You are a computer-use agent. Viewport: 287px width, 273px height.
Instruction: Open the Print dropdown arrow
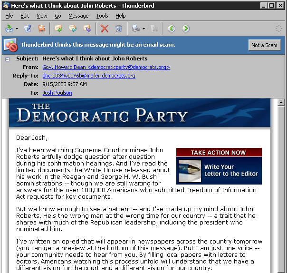coord(143,29)
